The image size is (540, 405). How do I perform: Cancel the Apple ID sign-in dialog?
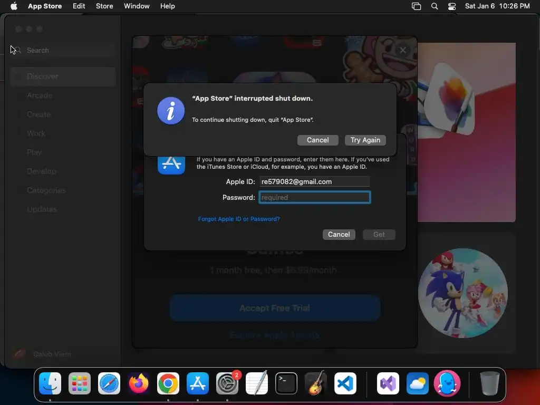[x=339, y=235]
